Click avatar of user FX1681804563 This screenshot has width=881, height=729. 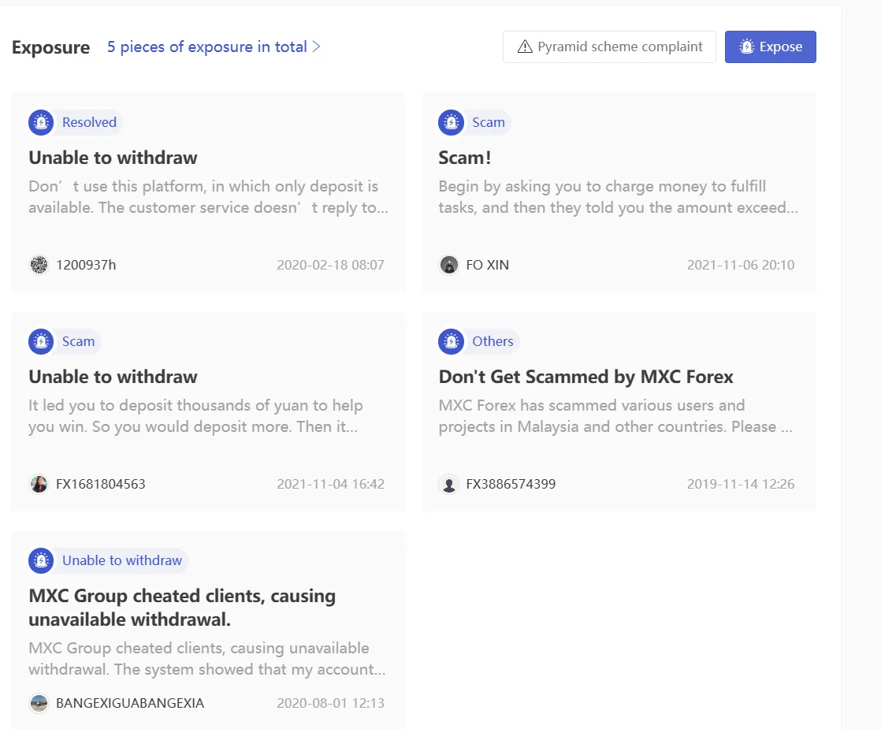click(x=39, y=484)
